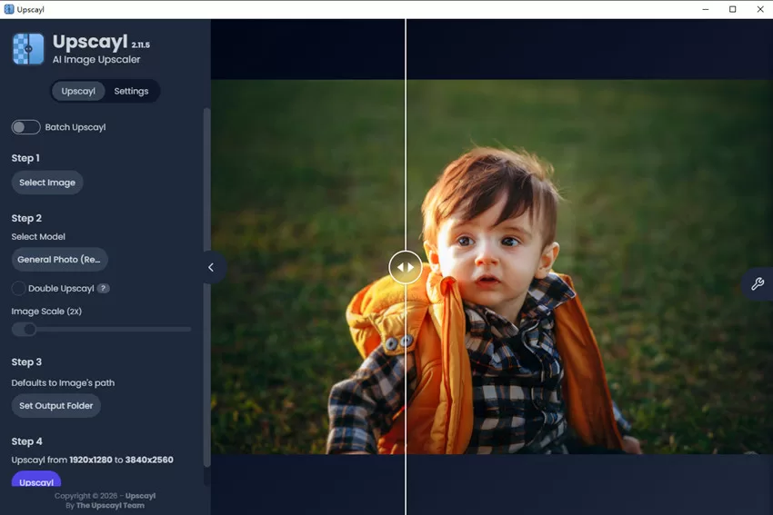773x515 pixels.
Task: Click the 'Step 4' heading text
Action: tap(26, 441)
